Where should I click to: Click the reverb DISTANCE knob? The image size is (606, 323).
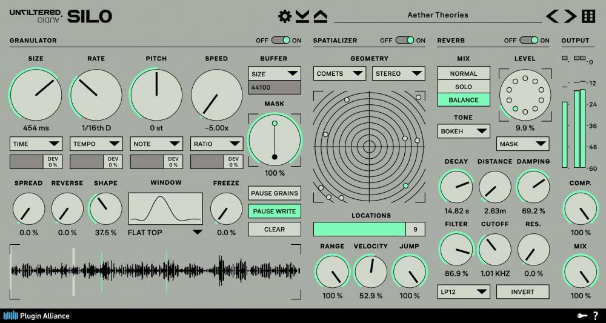click(x=495, y=187)
